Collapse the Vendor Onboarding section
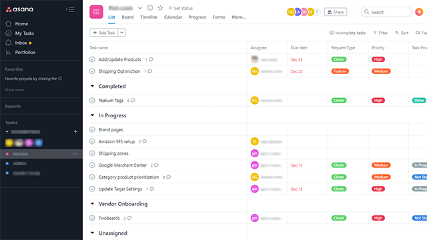427x240 pixels. 92,203
